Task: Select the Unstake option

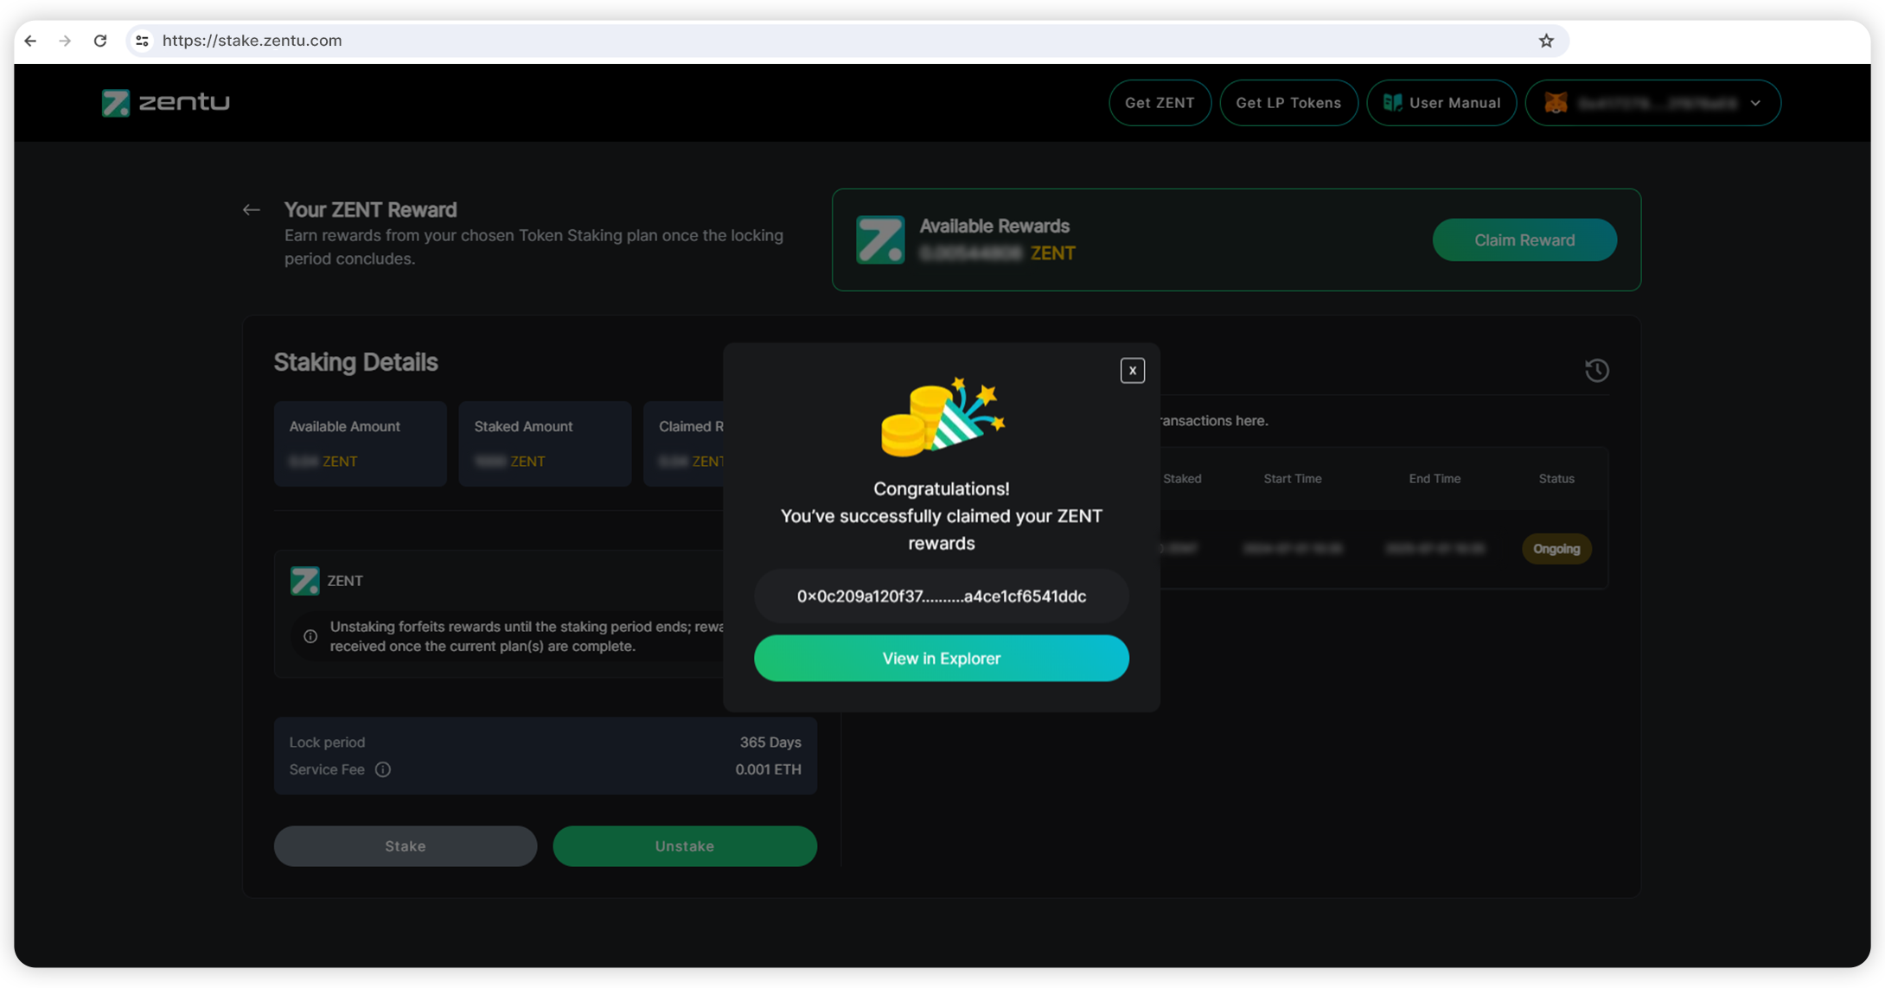Action: [x=684, y=845]
